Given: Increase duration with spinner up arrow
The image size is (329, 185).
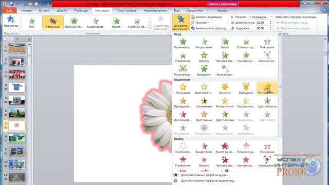Looking at the screenshot, I should click(x=270, y=22).
